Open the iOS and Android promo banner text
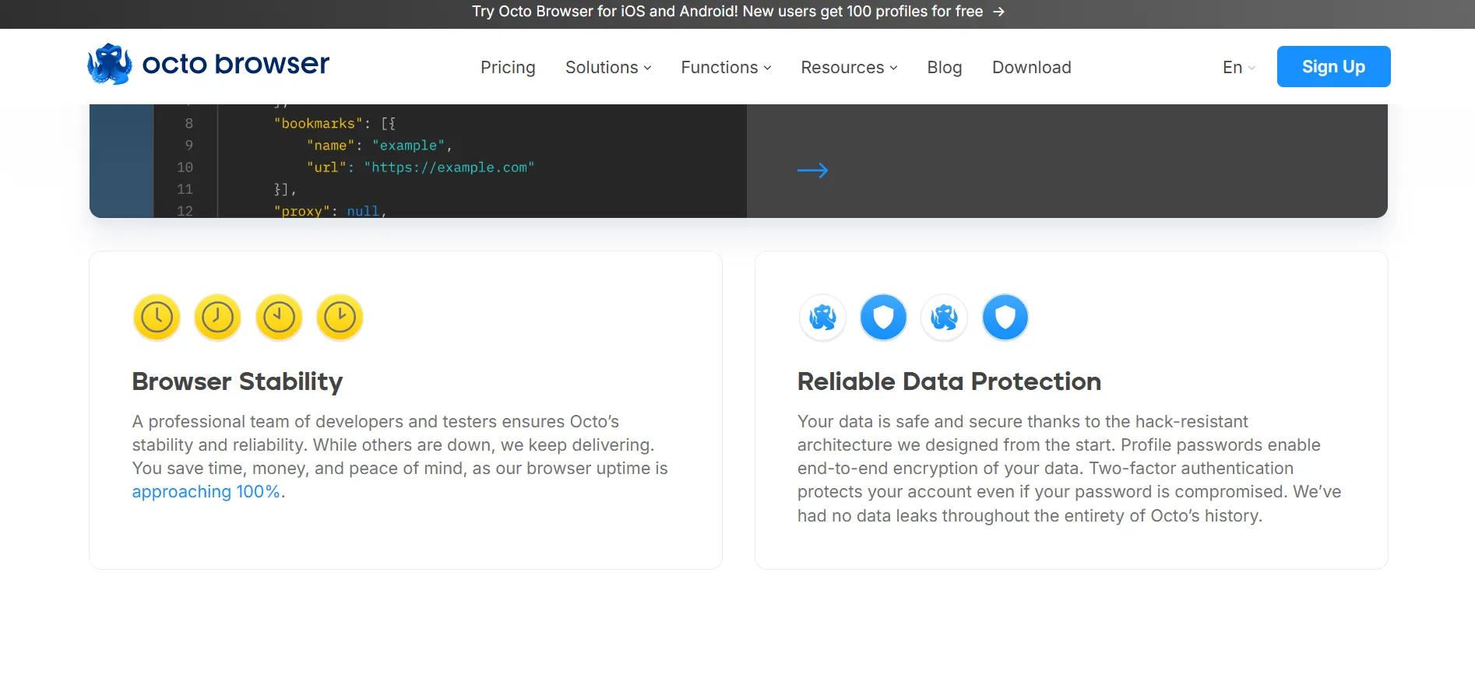The height and width of the screenshot is (678, 1475). [x=727, y=12]
